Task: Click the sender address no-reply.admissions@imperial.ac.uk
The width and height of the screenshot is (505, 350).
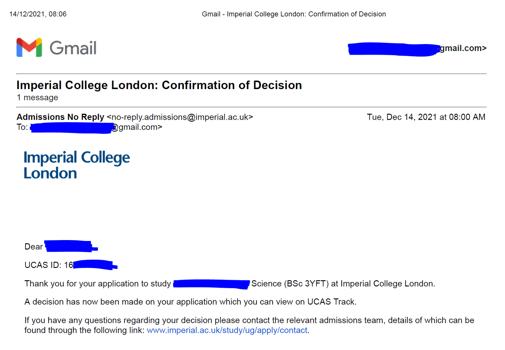Action: (180, 117)
